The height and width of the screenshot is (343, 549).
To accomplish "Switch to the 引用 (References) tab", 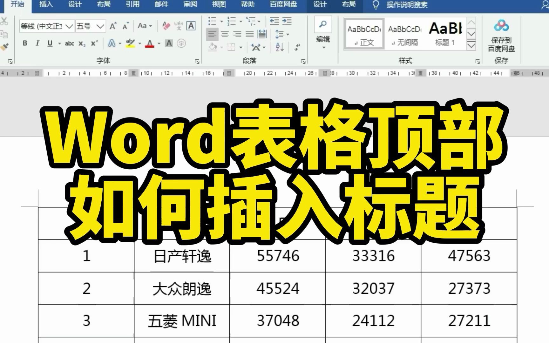I will click(132, 4).
